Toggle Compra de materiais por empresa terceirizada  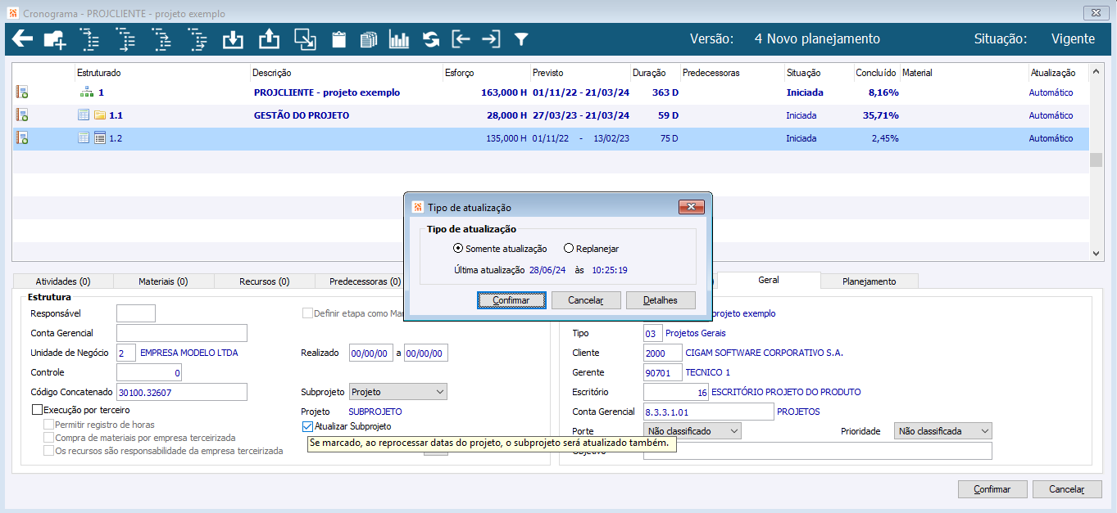coord(49,438)
